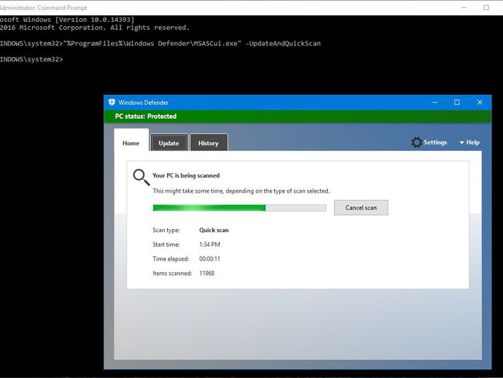Click 'This might take some time' description text
The height and width of the screenshot is (378, 503).
(241, 190)
